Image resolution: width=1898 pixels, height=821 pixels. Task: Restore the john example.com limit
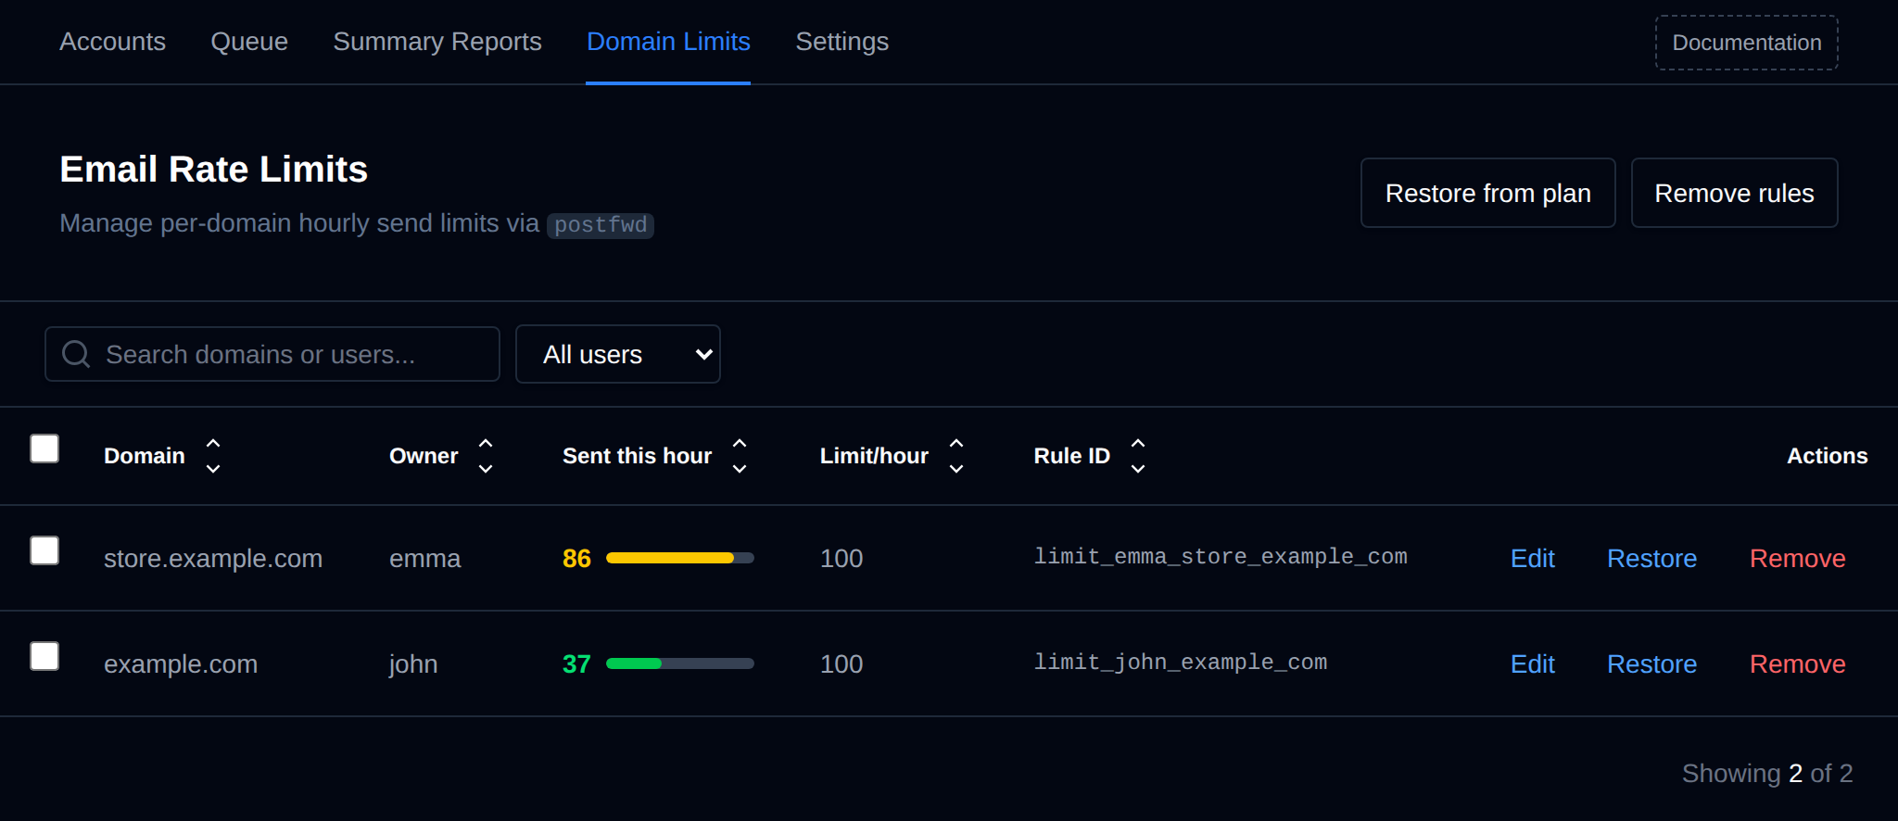[1651, 663]
